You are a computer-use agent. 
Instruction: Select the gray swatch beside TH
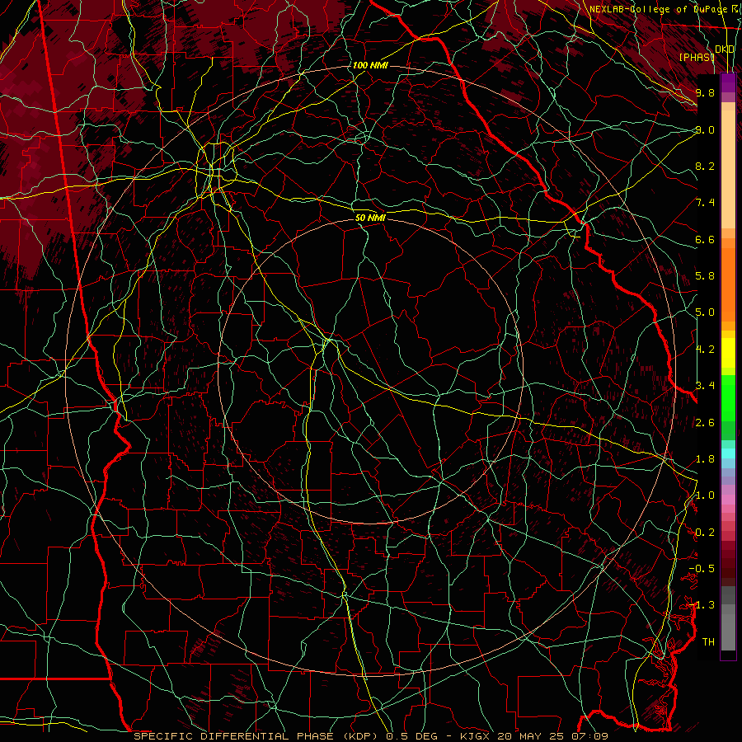point(728,634)
